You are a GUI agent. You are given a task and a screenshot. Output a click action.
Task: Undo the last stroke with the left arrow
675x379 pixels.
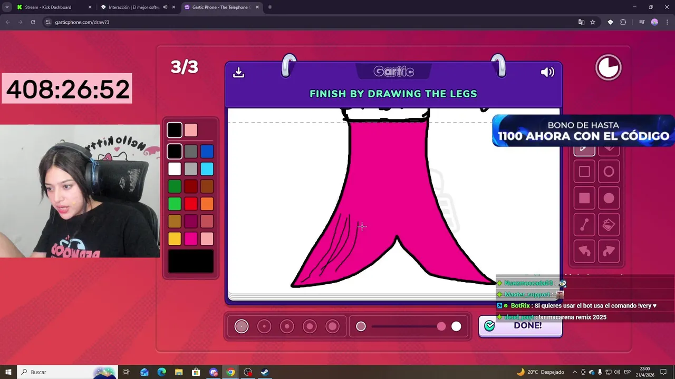tap(584, 251)
